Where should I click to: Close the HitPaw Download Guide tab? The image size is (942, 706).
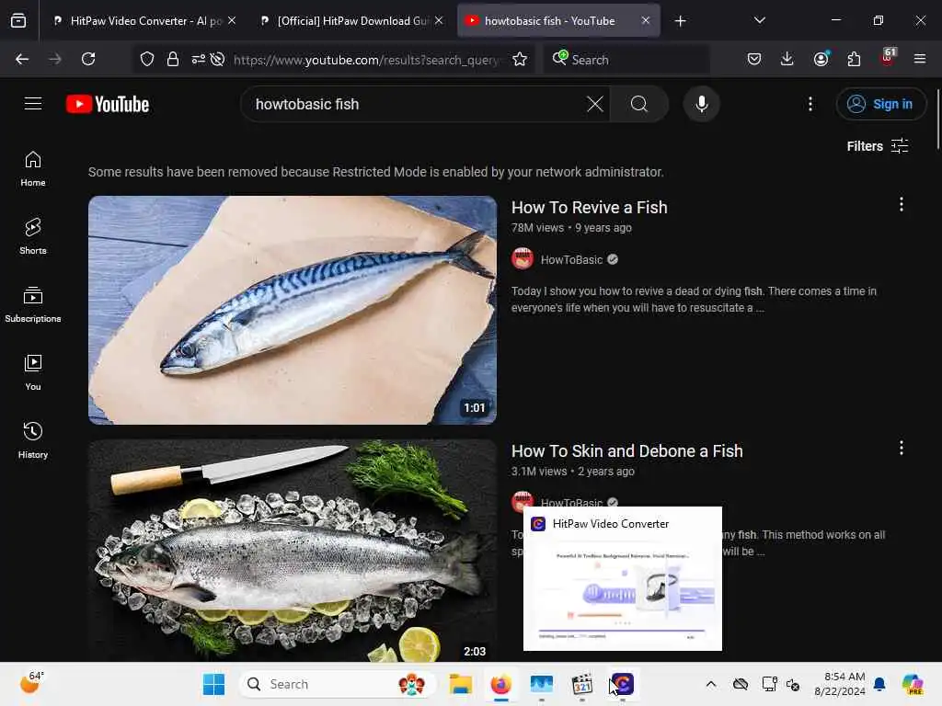point(439,20)
